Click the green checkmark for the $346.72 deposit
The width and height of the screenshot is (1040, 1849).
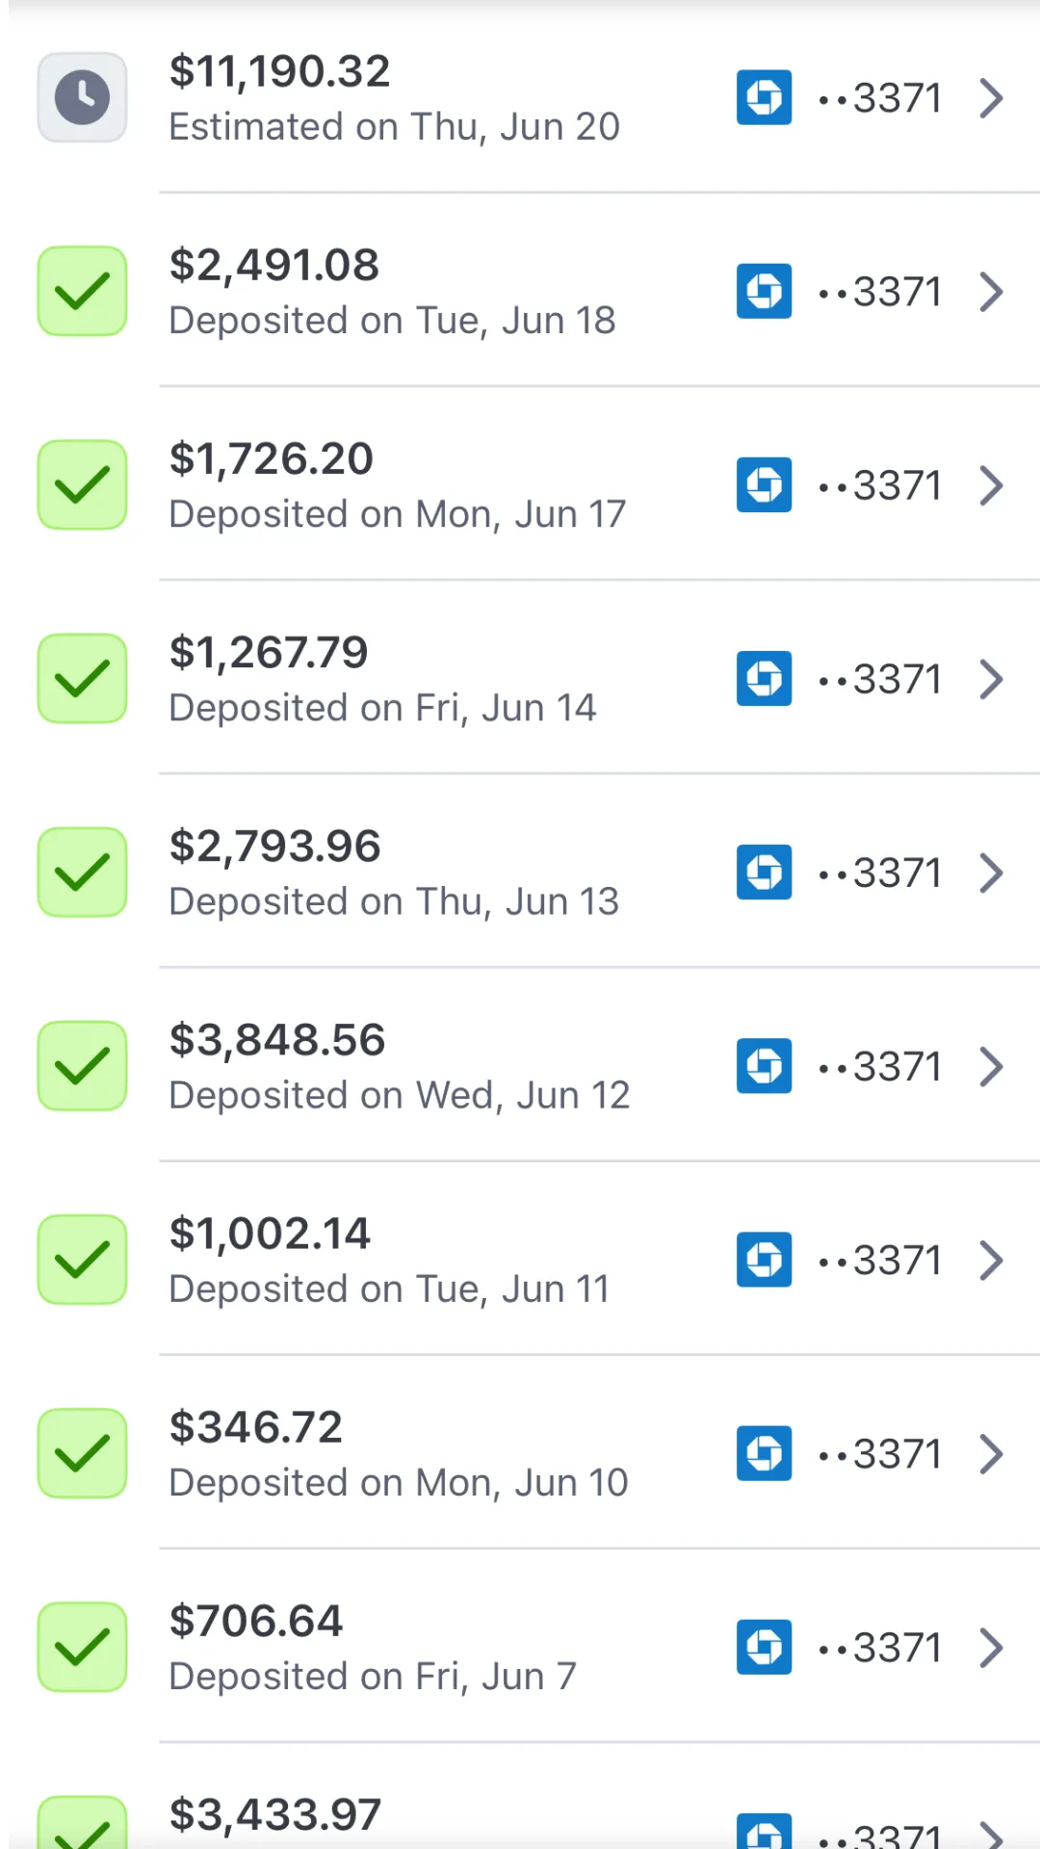[82, 1452]
